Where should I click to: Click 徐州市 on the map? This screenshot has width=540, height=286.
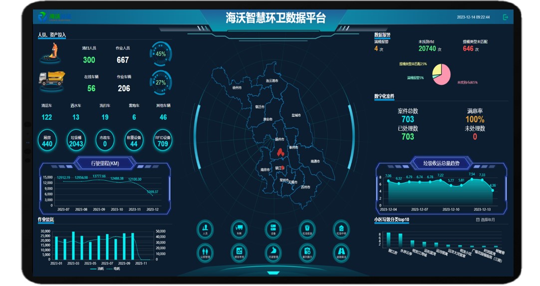coord(237,87)
